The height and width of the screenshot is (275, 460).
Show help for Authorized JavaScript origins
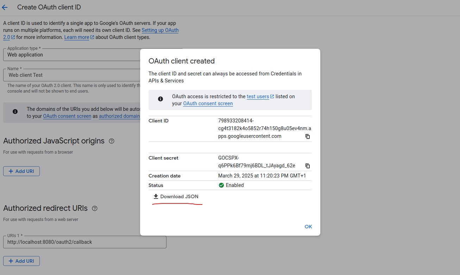112,141
